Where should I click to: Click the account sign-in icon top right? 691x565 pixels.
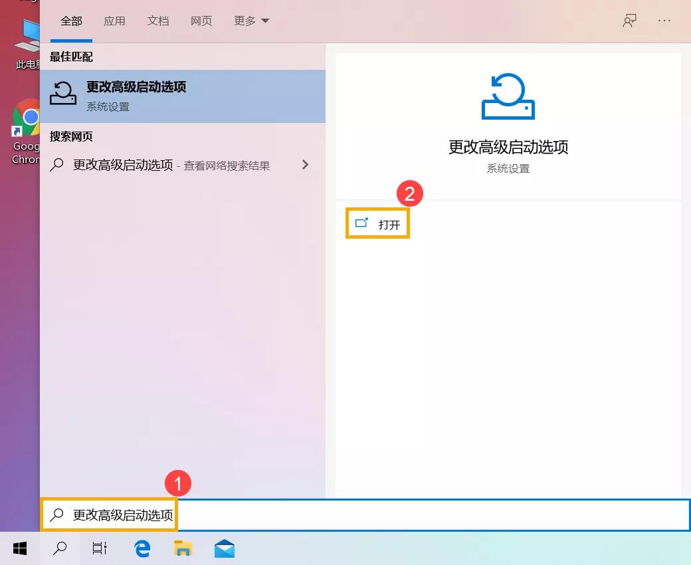[x=629, y=21]
